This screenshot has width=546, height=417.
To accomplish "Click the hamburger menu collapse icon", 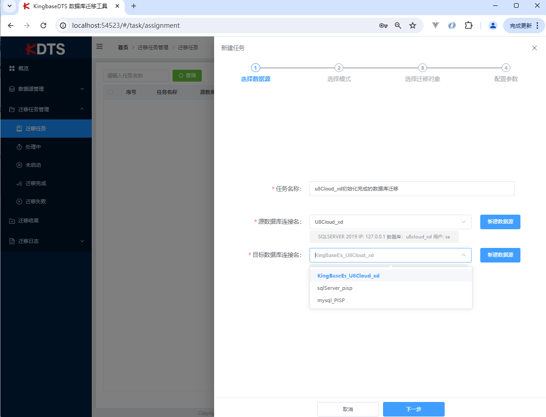I will click(x=100, y=46).
